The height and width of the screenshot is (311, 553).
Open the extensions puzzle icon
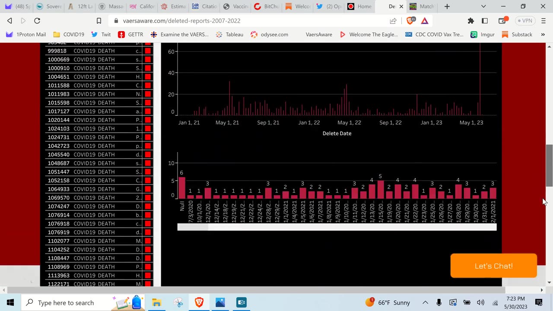click(x=471, y=21)
